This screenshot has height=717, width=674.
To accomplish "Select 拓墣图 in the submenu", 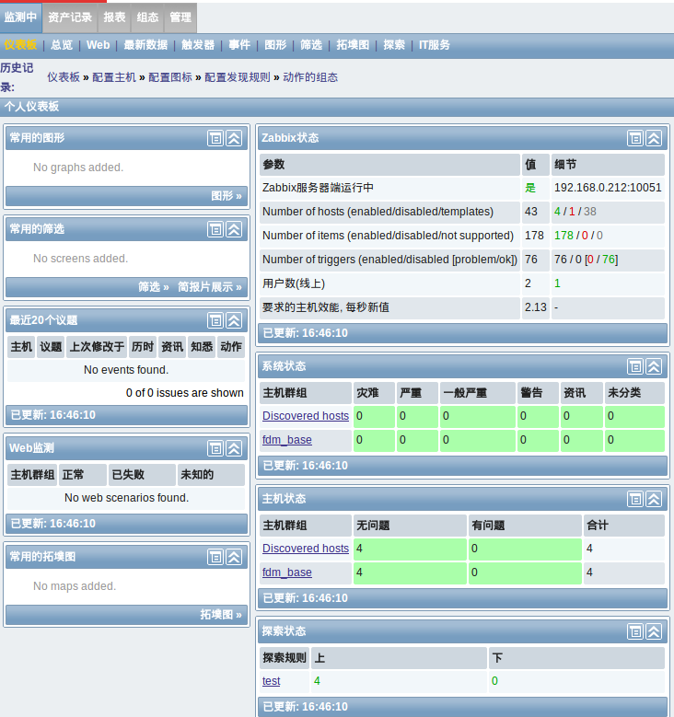I will 353,45.
